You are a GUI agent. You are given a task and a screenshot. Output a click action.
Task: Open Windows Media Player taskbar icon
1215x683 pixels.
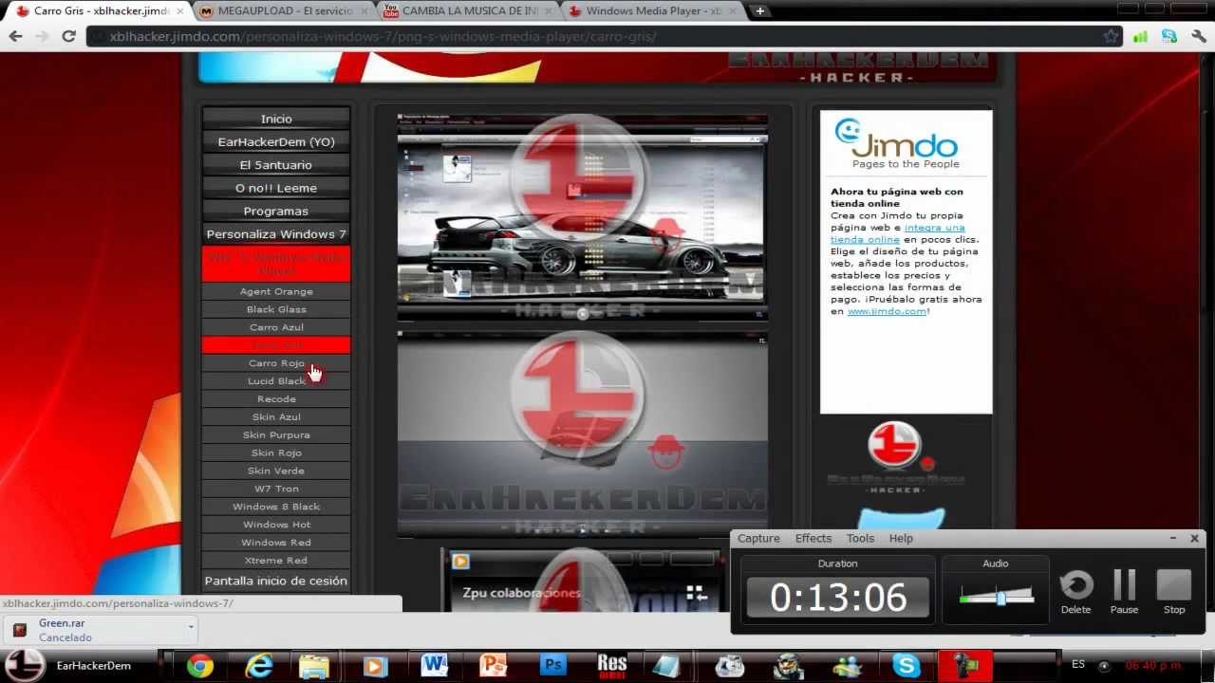click(374, 666)
